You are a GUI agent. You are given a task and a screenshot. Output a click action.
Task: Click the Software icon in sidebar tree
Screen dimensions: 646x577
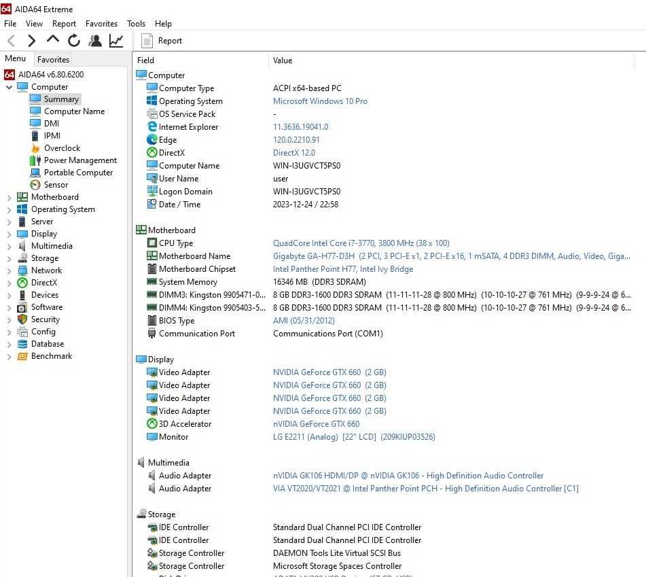[22, 307]
